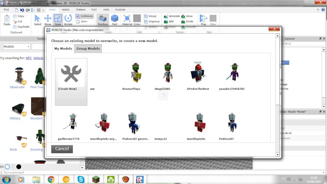Screen dimensions: 327x184
Task: Click the Duplicate icon
Action: 15,27
